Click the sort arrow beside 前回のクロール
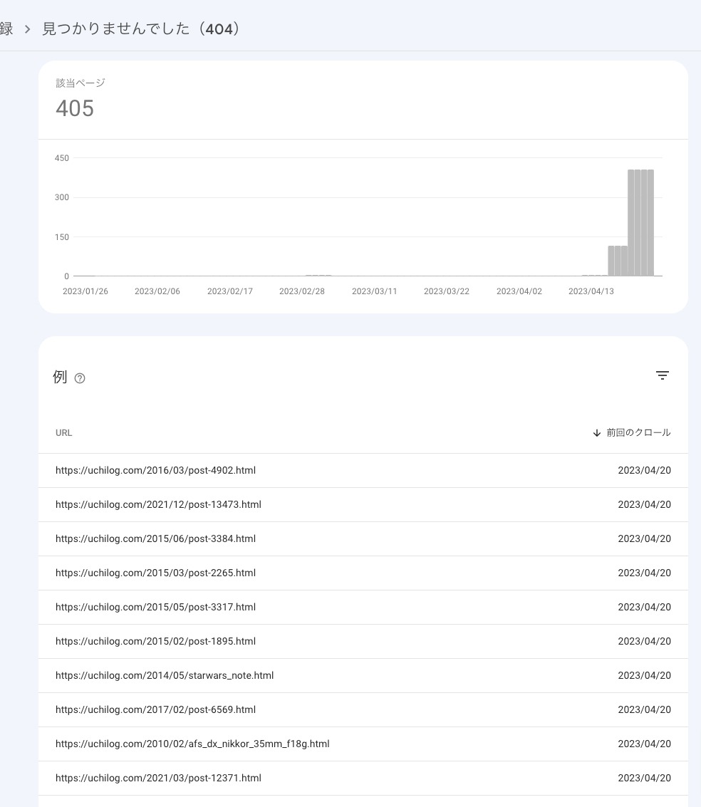 pyautogui.click(x=597, y=433)
